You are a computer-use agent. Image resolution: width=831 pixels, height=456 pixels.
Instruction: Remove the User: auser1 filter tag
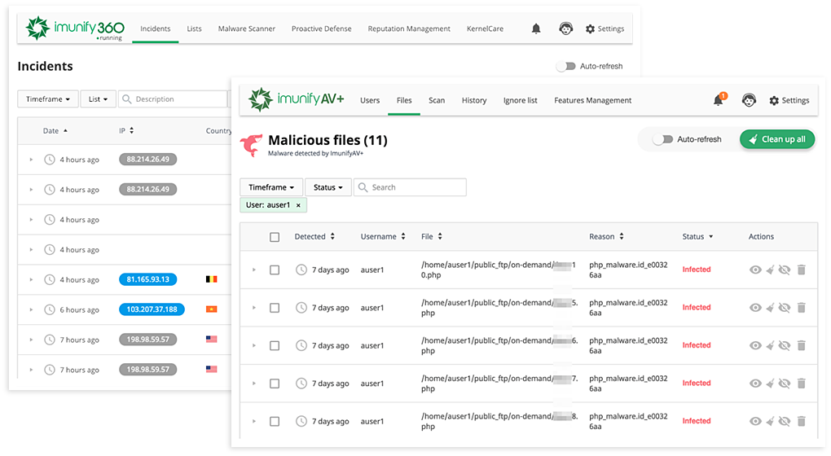coord(298,205)
